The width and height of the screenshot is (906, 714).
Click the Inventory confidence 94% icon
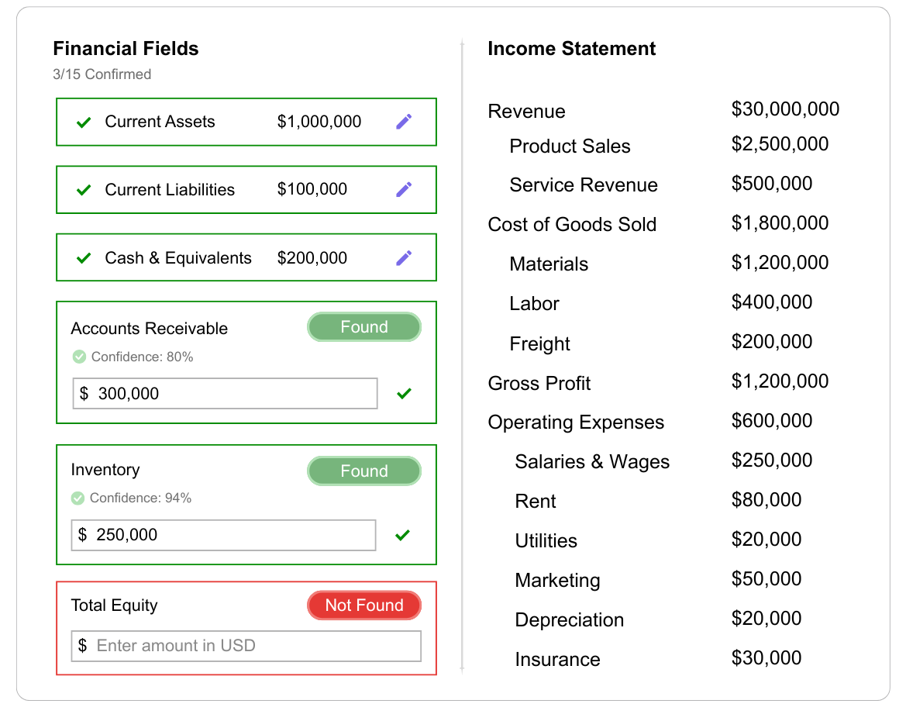click(78, 498)
